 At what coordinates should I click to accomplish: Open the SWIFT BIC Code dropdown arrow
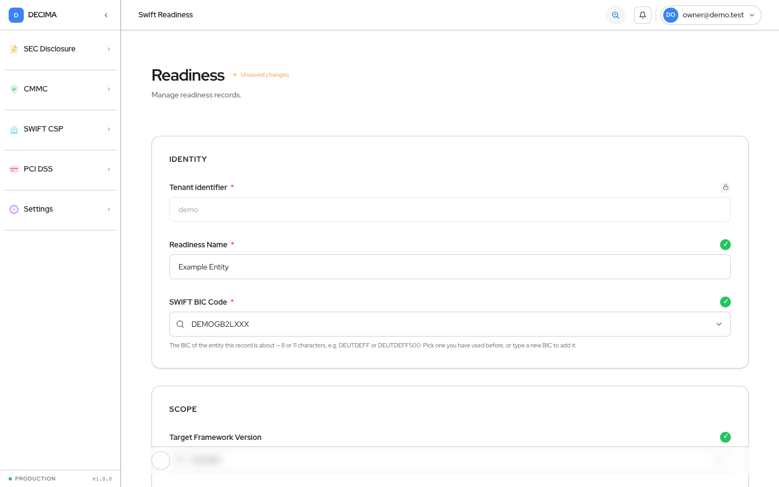pos(719,324)
